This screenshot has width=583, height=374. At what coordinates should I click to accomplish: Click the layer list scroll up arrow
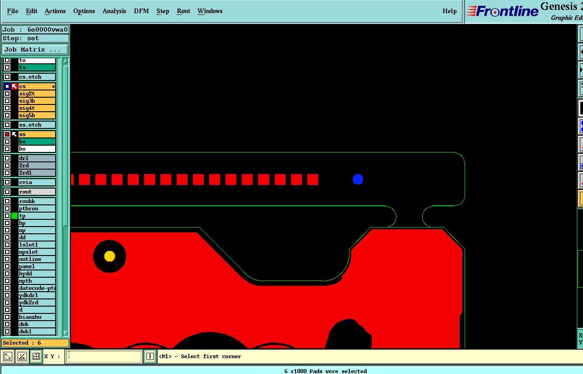(x=66, y=61)
